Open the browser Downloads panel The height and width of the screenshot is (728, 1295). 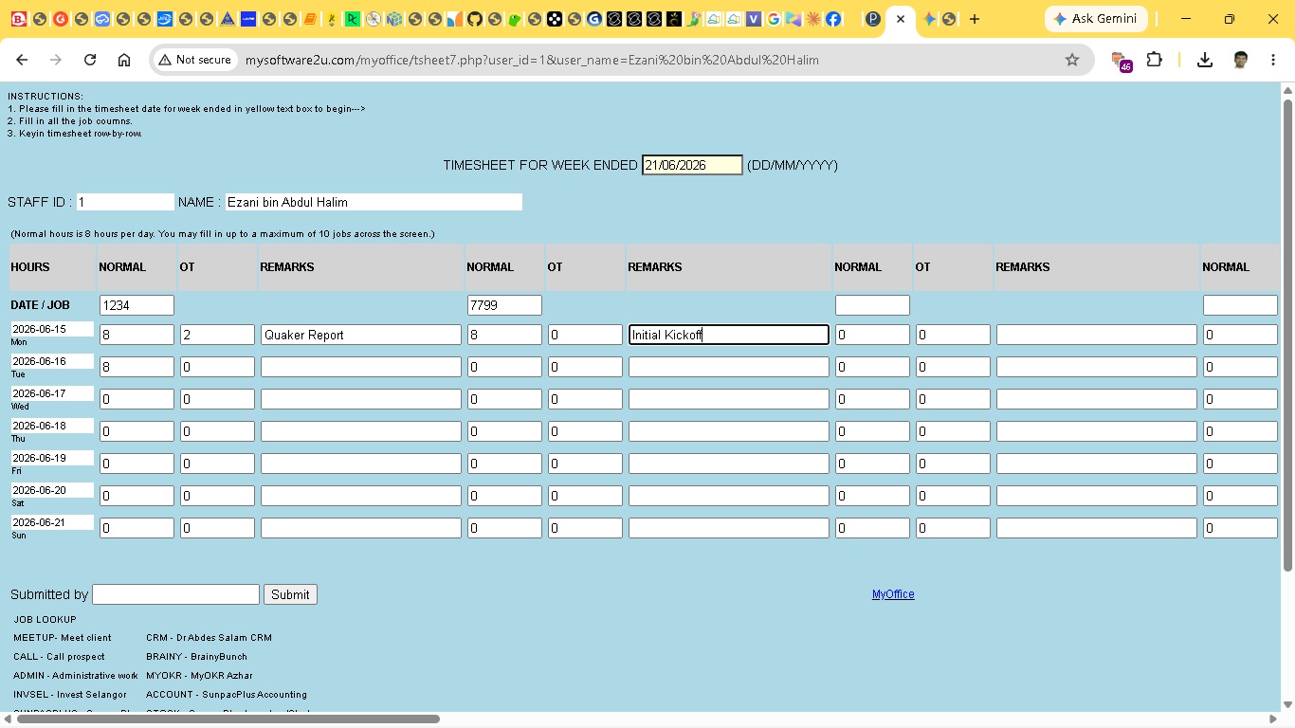tap(1205, 60)
